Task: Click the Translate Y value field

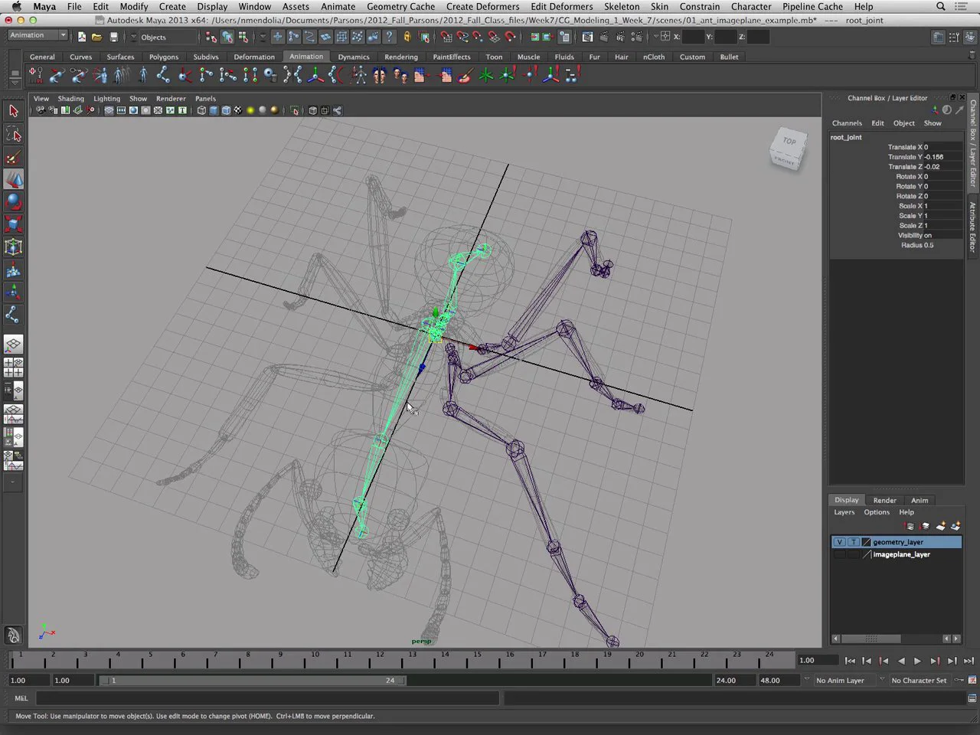Action: tap(942, 157)
